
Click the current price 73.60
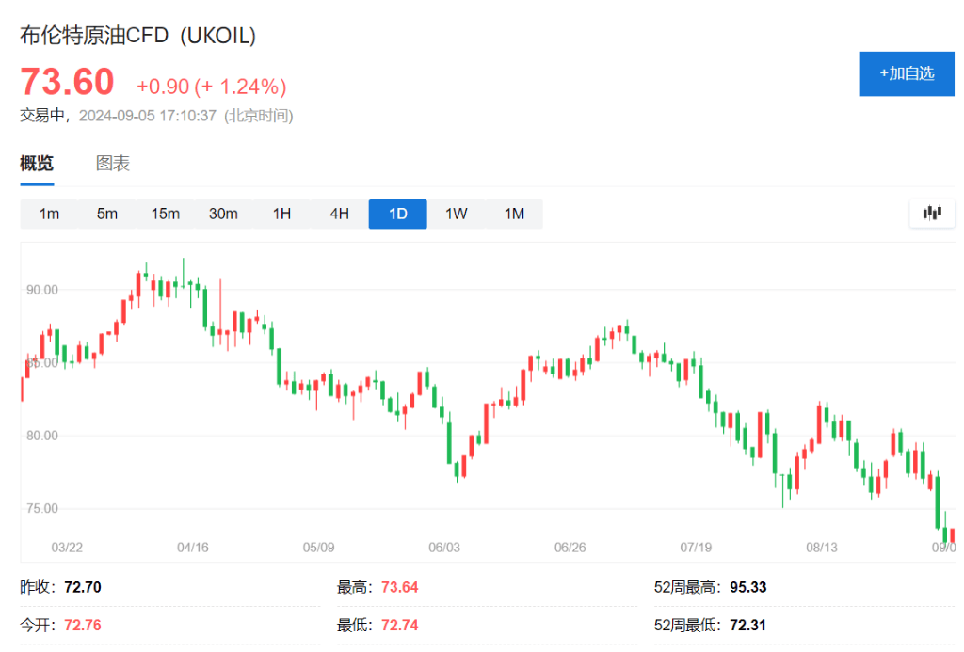67,82
